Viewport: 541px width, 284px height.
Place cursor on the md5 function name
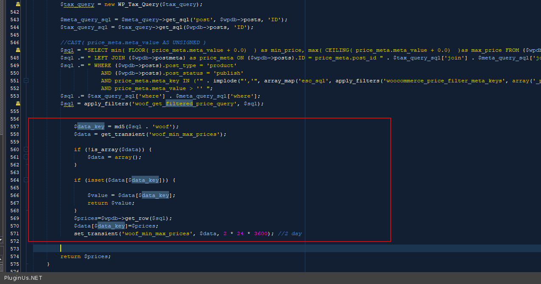[x=119, y=127]
